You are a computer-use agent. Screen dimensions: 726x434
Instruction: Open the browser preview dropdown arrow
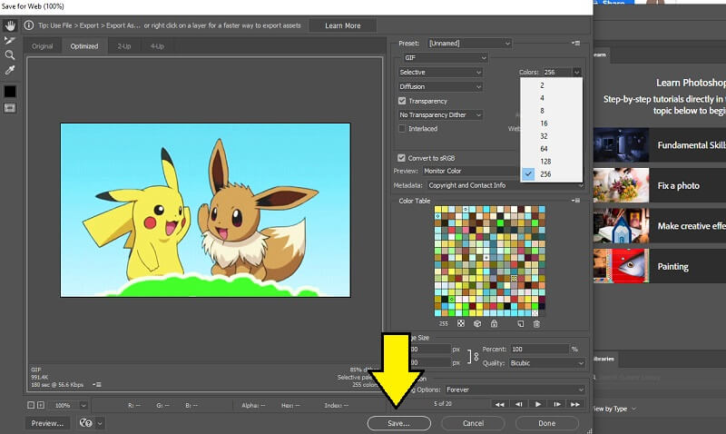pos(100,423)
